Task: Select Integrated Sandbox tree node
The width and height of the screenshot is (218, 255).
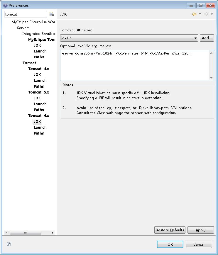Action: click(x=39, y=34)
